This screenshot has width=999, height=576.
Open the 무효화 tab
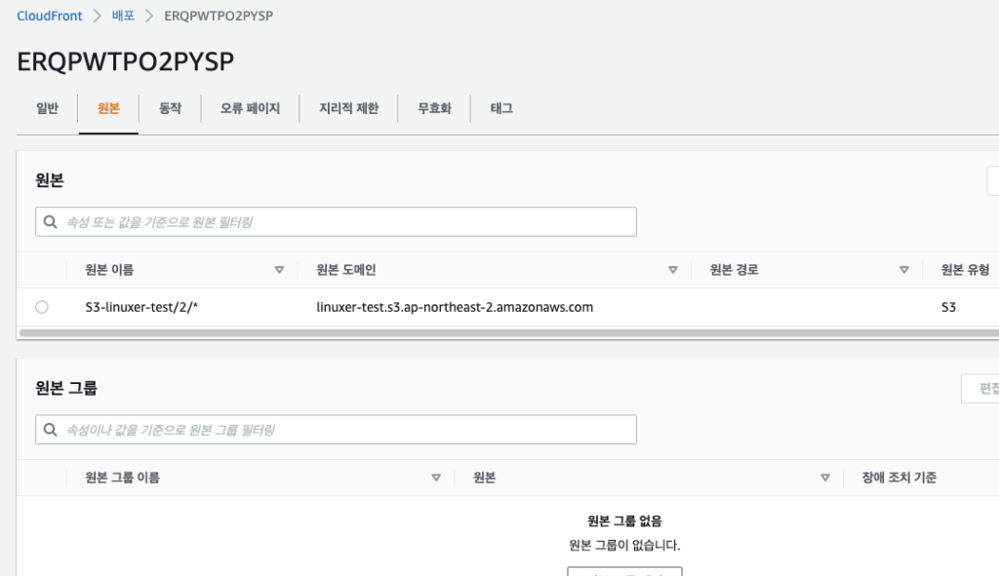(434, 109)
